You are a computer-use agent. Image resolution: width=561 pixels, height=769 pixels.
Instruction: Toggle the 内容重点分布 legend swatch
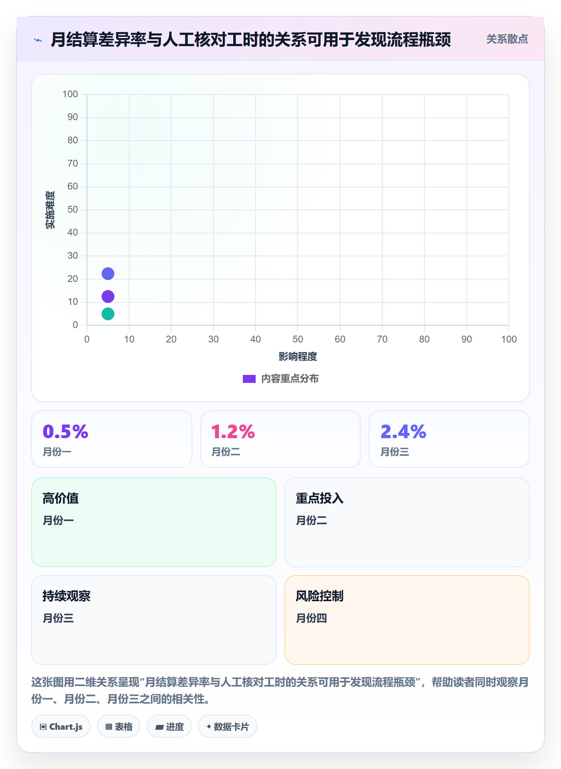pos(249,379)
